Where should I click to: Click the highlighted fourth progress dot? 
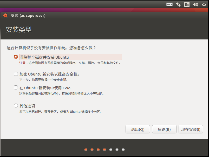tap(104, 149)
